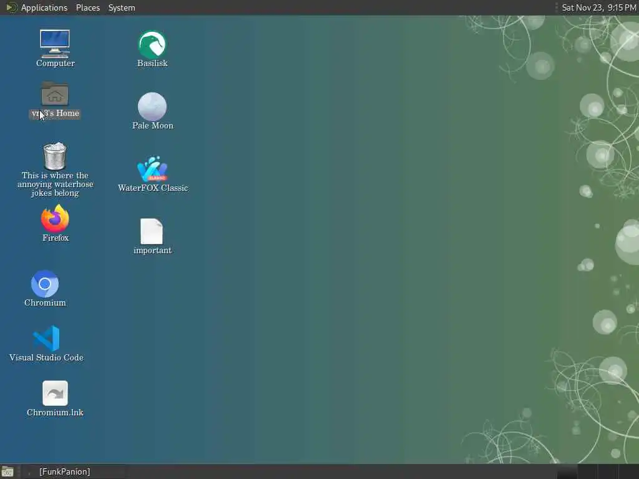The image size is (639, 479).
Task: Select the Firefox desktop icon
Action: (55, 219)
